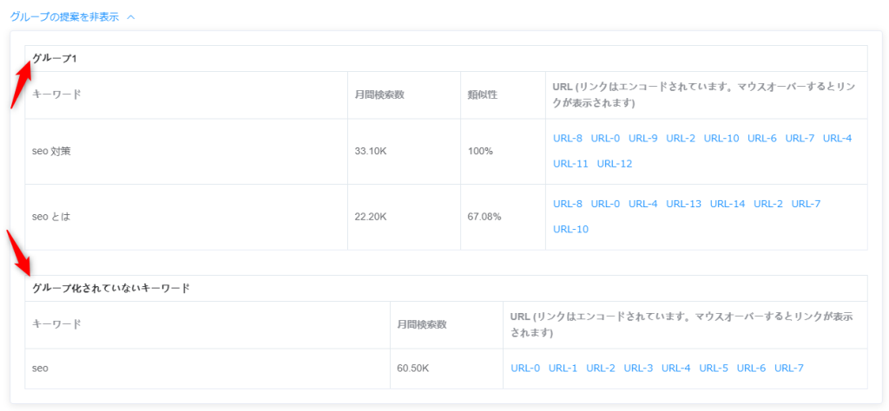
Task: Click the ungrouped seo keyword cell
Action: pyautogui.click(x=207, y=369)
